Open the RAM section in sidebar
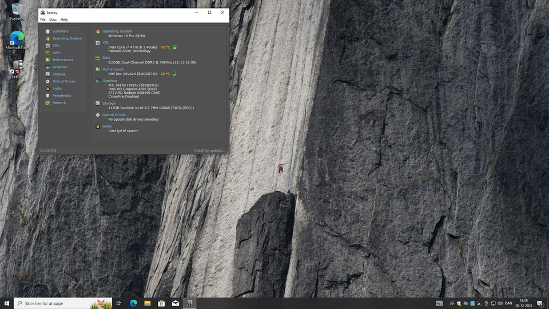Screen dimensions: 549x309 55,53
